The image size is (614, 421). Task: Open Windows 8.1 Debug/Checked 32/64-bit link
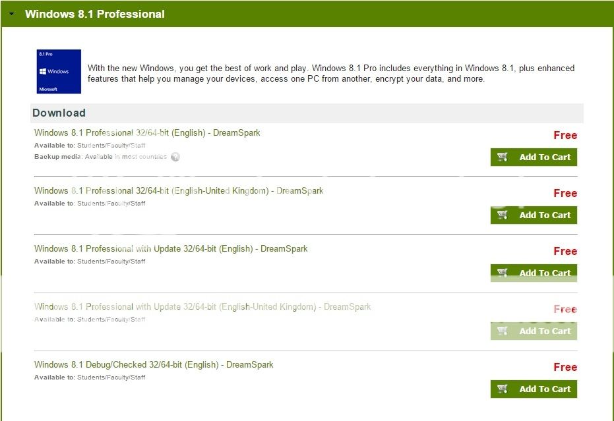[x=154, y=364]
